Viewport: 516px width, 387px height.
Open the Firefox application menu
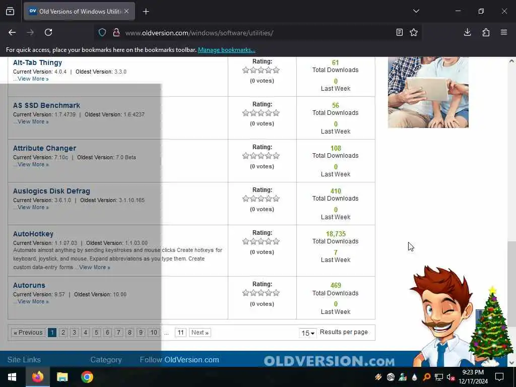tap(504, 32)
